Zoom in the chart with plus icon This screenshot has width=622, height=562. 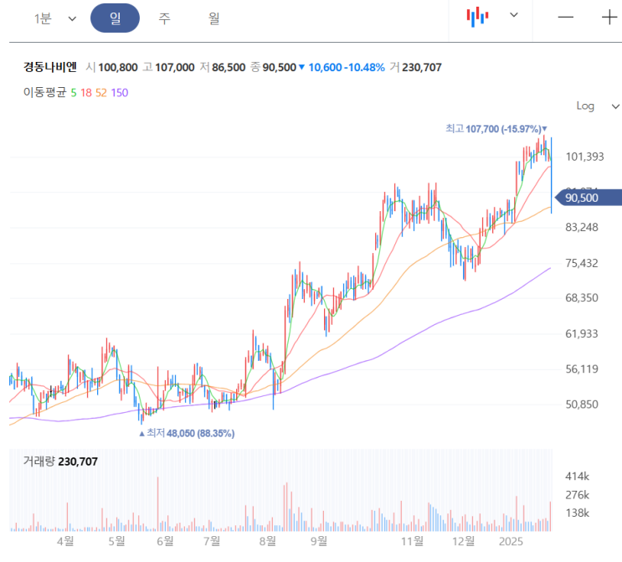(609, 17)
